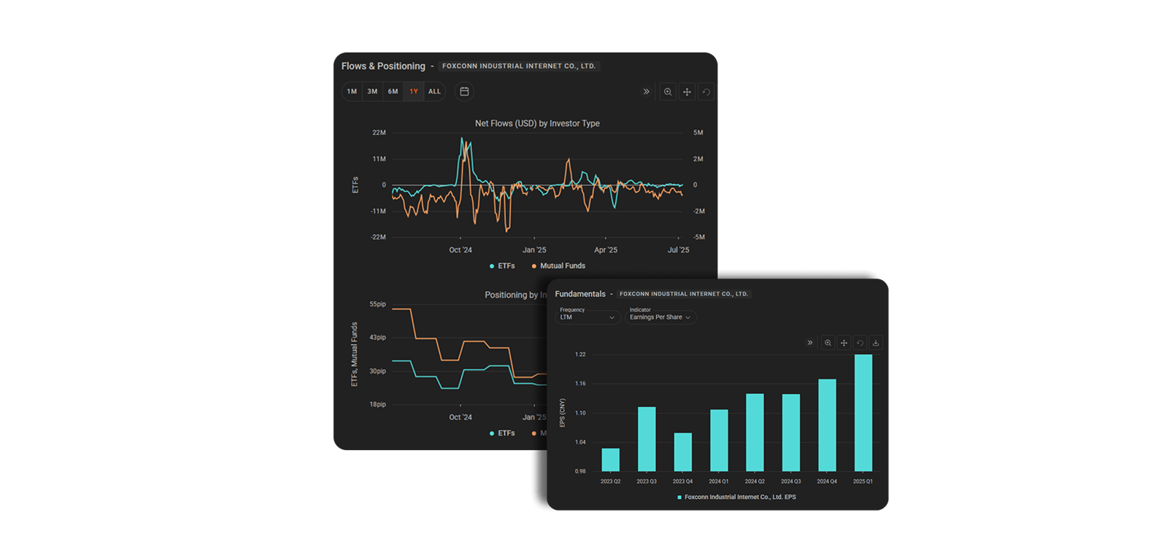Click zoom icon in Fundamentals chart toolbar
Image resolution: width=1175 pixels, height=550 pixels.
[x=828, y=343]
